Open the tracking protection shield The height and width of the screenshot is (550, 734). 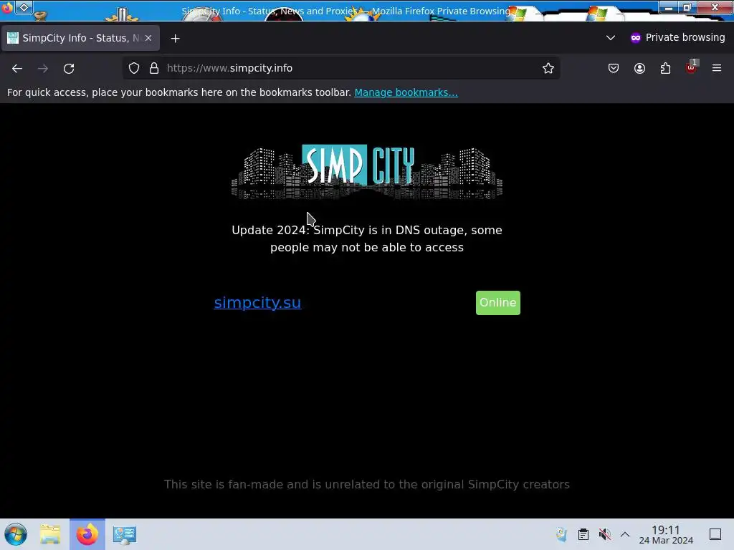coord(134,68)
